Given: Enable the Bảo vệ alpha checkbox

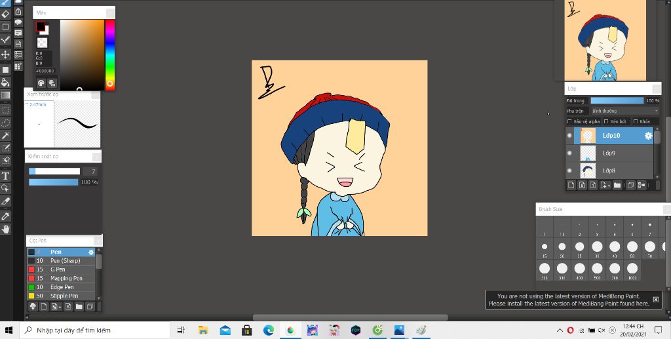Looking at the screenshot, I should coord(569,122).
